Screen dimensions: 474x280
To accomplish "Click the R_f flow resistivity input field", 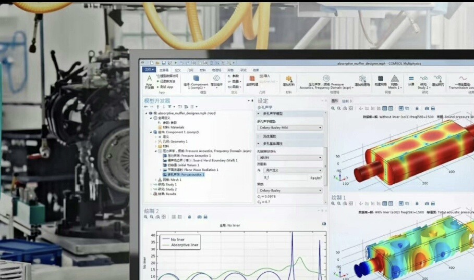I will pos(285,177).
